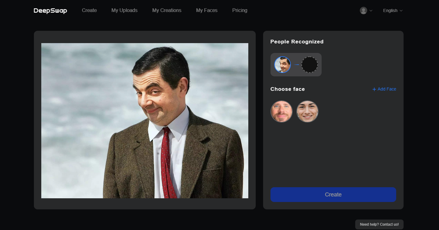Click the blue Create button
The width and height of the screenshot is (439, 230).
point(333,195)
